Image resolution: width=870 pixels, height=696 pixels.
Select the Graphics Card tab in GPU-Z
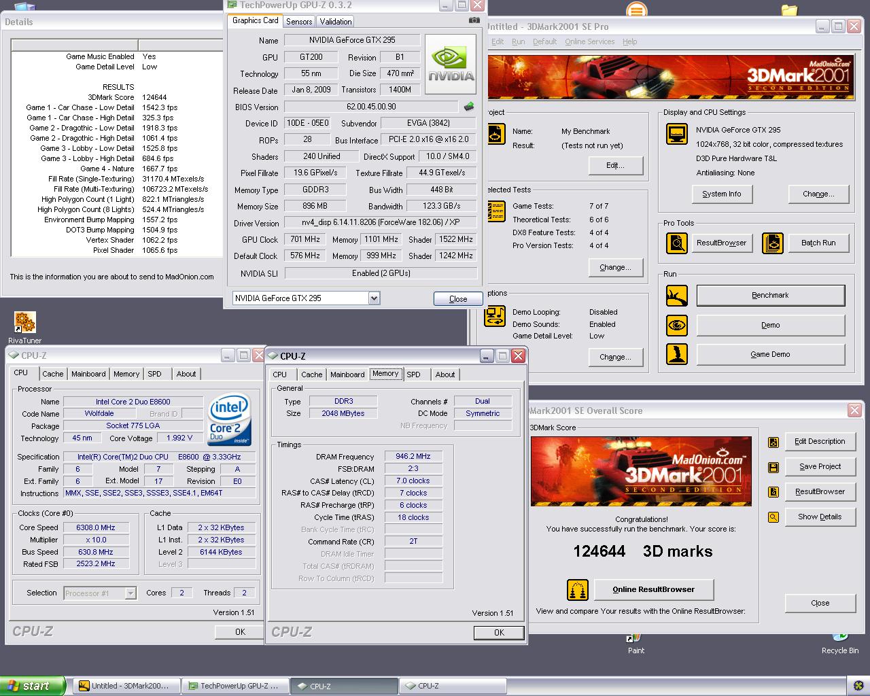[x=256, y=20]
